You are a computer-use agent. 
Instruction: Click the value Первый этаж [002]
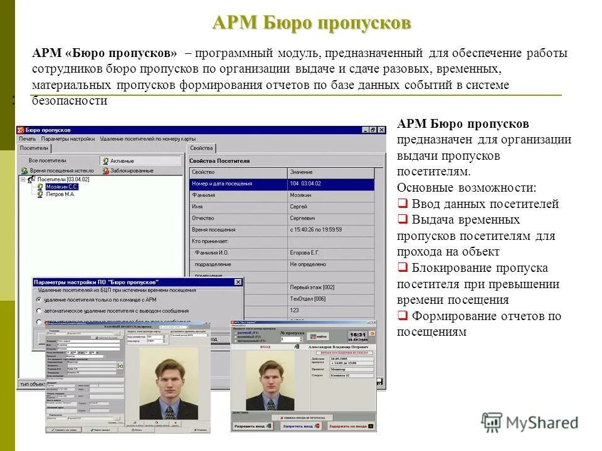pyautogui.click(x=312, y=288)
